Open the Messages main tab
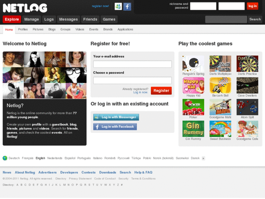265x199 pixels. (69, 19)
